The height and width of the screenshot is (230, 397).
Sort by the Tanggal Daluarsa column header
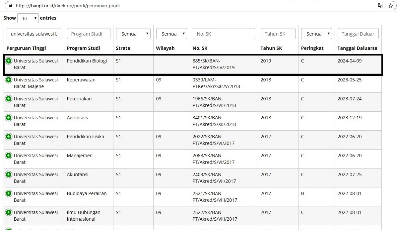tap(357, 48)
